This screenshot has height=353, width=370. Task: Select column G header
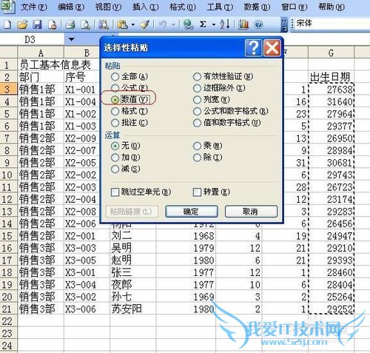pos(331,53)
